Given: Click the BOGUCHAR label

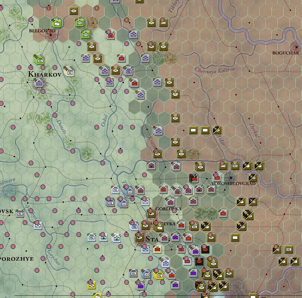Looking at the screenshot, I should [286, 53].
